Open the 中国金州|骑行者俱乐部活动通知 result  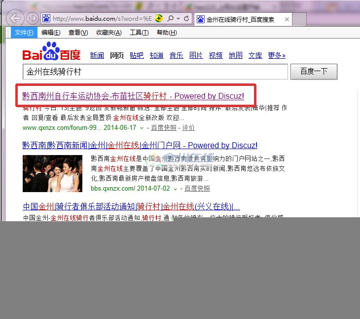click(x=132, y=206)
